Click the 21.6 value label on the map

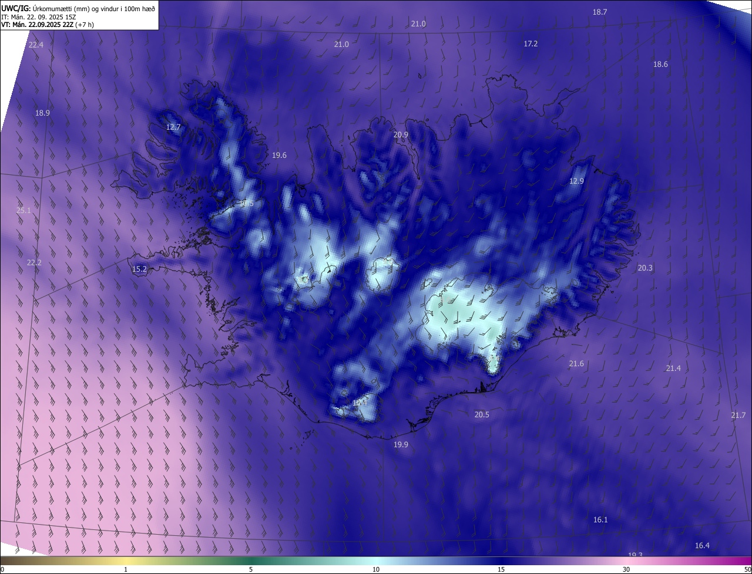[576, 364]
